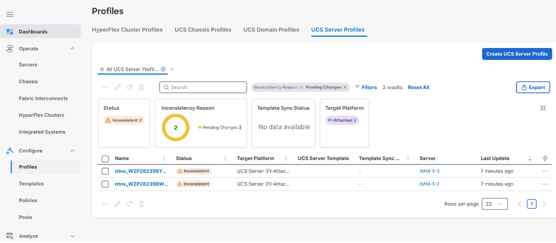556x243 pixels.
Task: Collapse the Operate section chevron
Action: coord(73,49)
